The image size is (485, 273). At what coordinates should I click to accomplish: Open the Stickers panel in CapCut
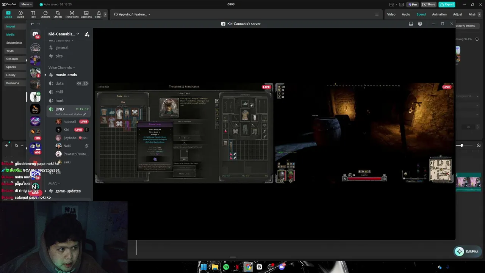[45, 14]
